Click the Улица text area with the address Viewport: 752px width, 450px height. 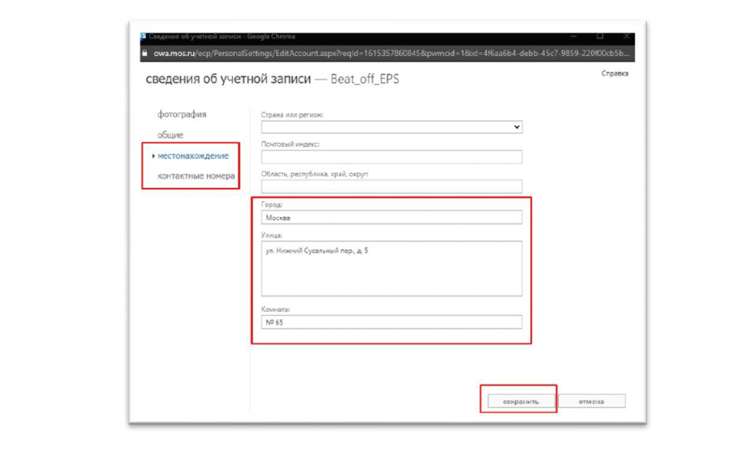[391, 268]
